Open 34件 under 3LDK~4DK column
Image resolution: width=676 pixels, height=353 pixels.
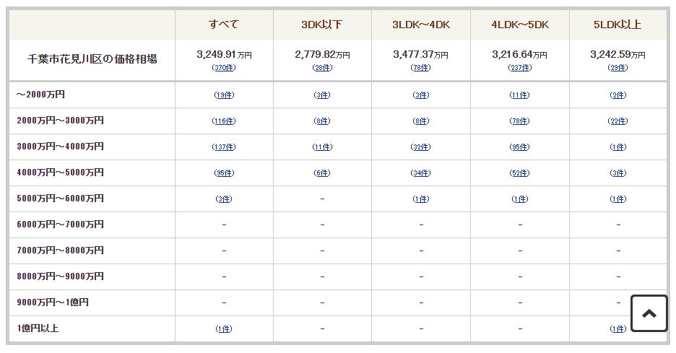click(x=420, y=173)
